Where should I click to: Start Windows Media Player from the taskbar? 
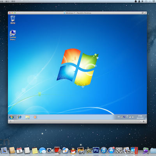(x=35, y=117)
